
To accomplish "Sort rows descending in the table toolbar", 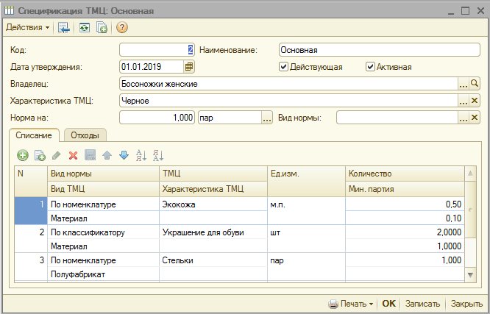I will point(158,155).
